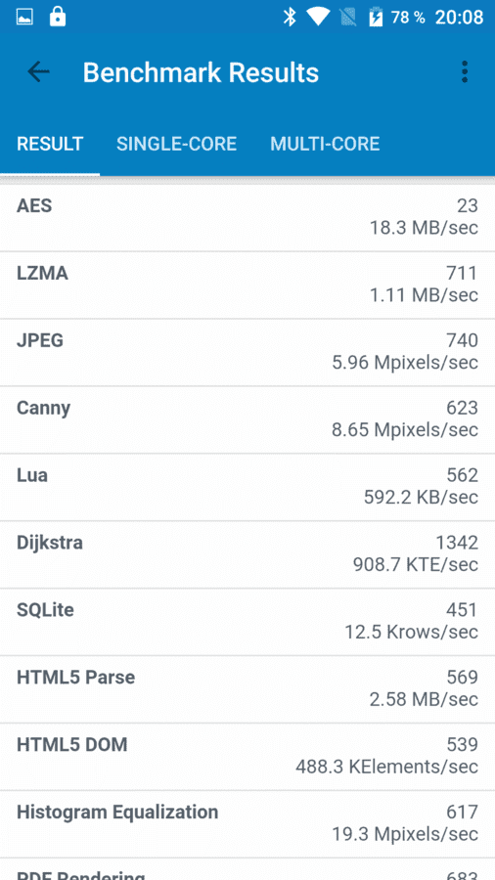
Task: Tap the SQLite benchmark row
Action: tap(247, 622)
